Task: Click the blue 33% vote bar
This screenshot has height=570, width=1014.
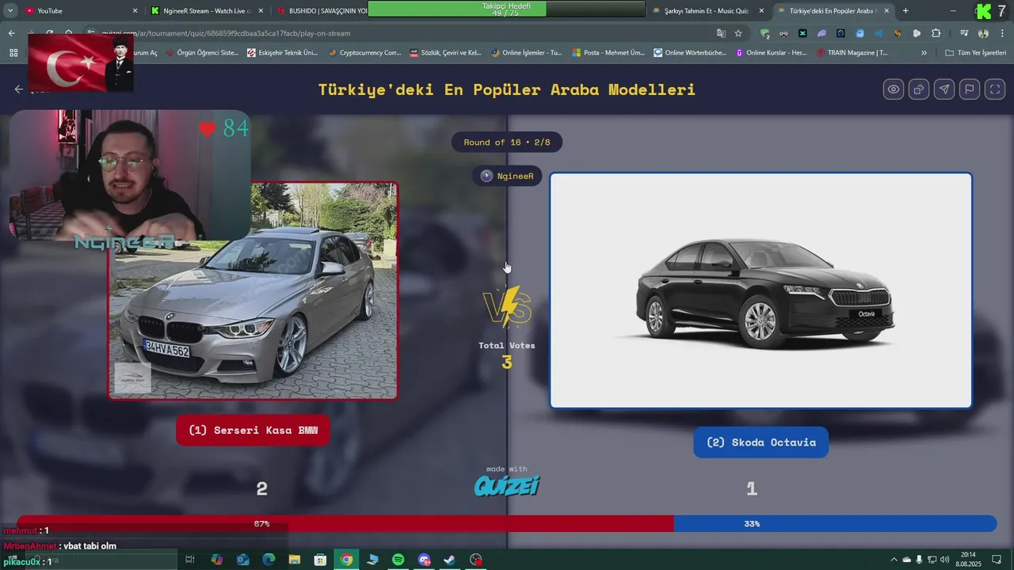Action: point(835,523)
